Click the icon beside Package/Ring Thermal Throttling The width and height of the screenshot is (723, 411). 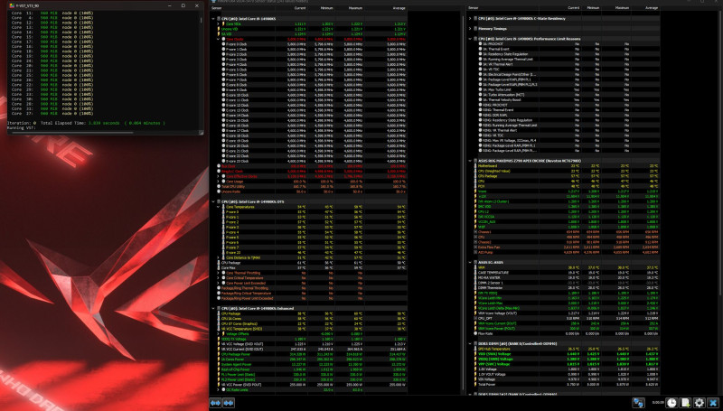pyautogui.click(x=219, y=288)
